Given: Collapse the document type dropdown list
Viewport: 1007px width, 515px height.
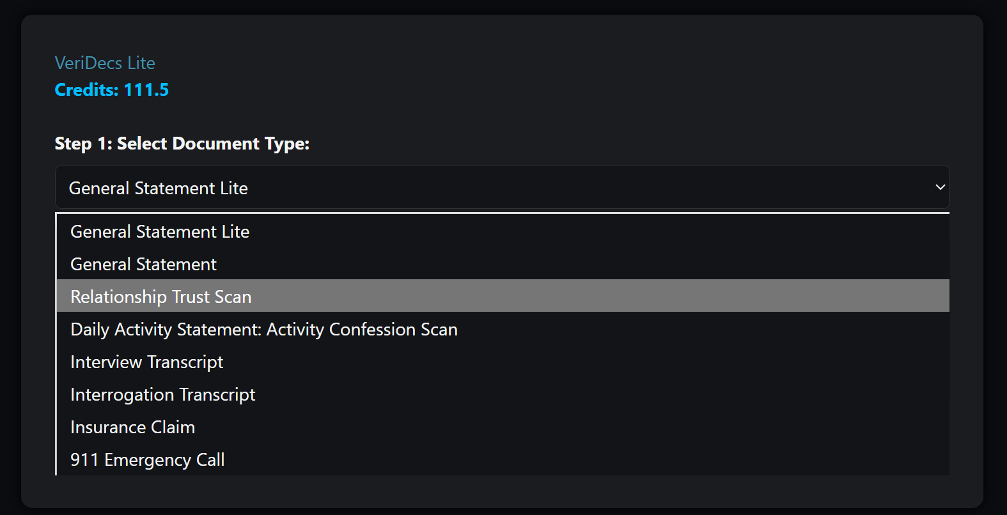Looking at the screenshot, I should click(x=940, y=187).
